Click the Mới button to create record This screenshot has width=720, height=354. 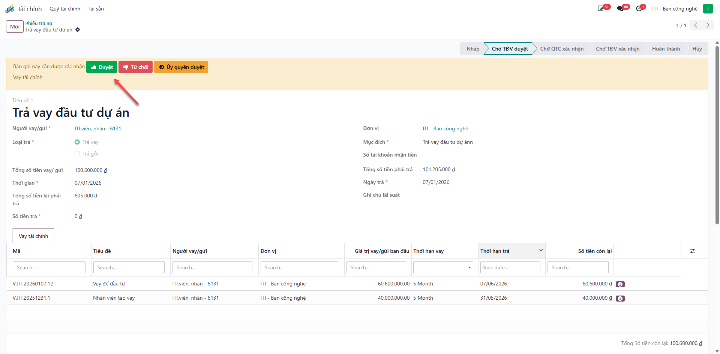pos(15,27)
